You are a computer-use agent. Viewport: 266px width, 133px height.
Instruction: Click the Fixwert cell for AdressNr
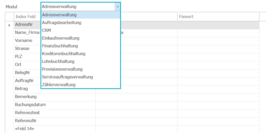point(218,25)
